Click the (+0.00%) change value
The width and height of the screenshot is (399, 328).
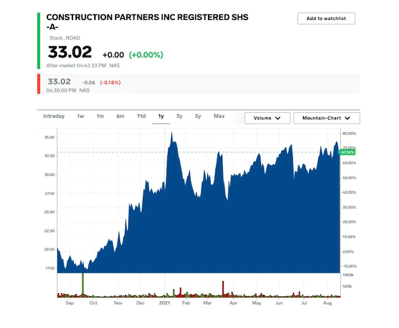pos(146,55)
